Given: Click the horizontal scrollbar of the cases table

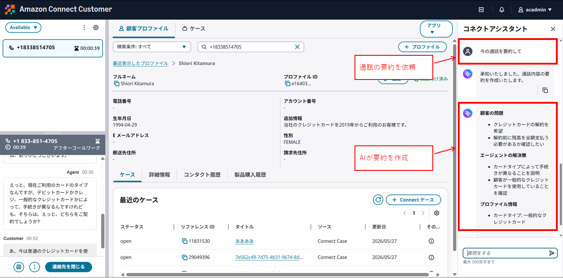Looking at the screenshot, I should [277, 275].
